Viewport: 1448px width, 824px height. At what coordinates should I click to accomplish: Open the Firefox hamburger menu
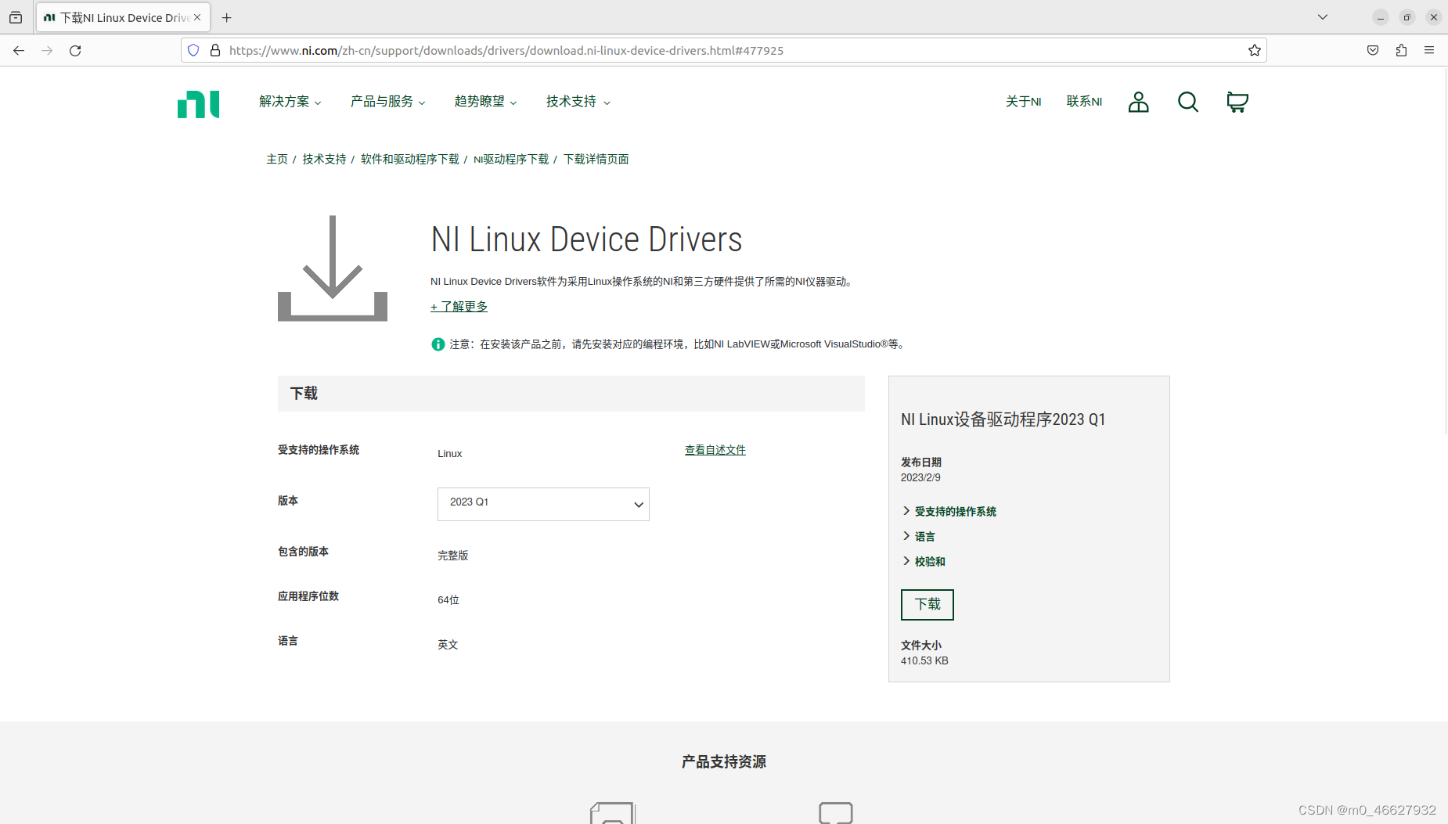click(x=1429, y=50)
